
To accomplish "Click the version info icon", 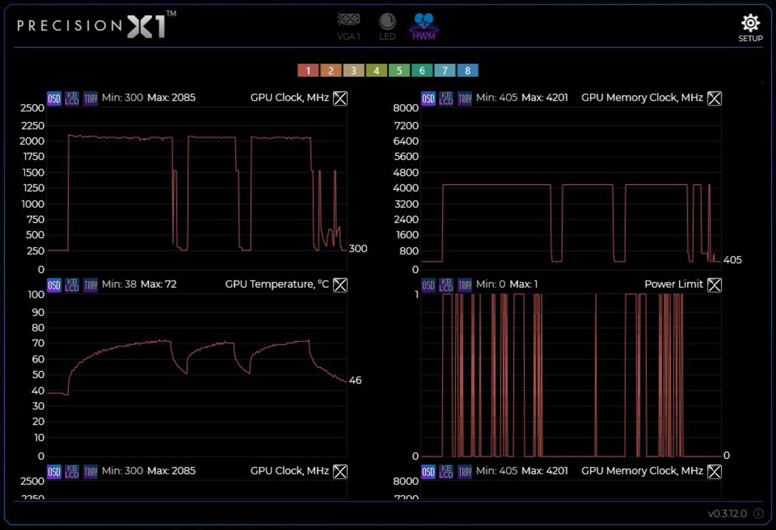I will tap(758, 513).
